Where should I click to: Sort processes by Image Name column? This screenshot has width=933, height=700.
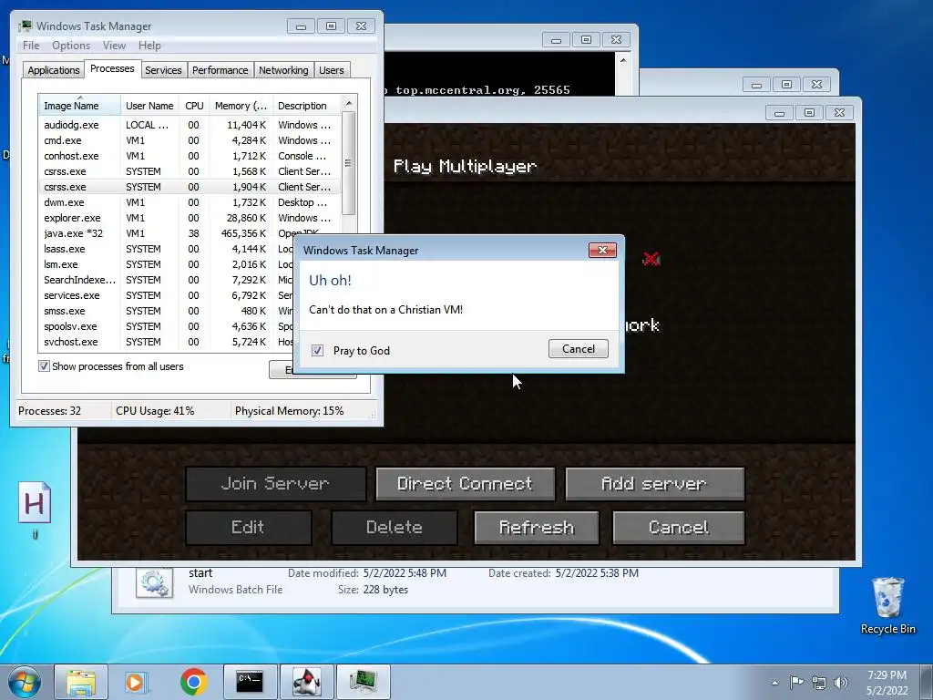click(79, 106)
